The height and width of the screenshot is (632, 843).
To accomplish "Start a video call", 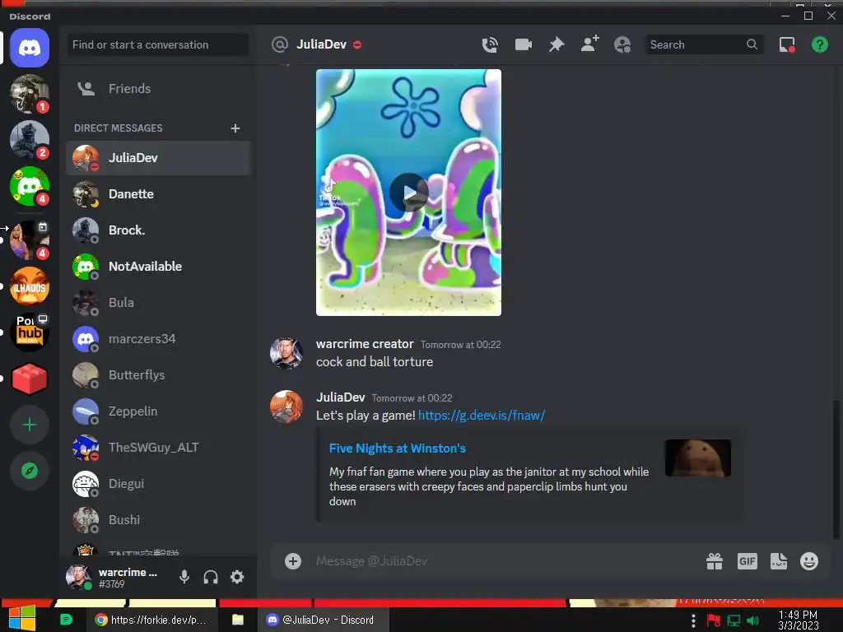I will pos(523,44).
